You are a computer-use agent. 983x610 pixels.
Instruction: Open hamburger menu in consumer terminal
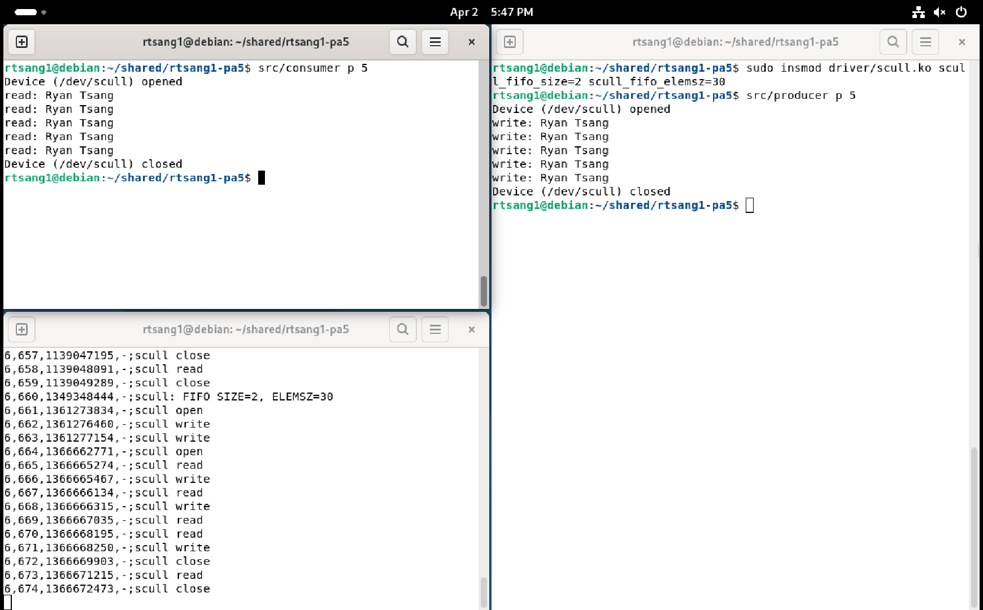[435, 42]
